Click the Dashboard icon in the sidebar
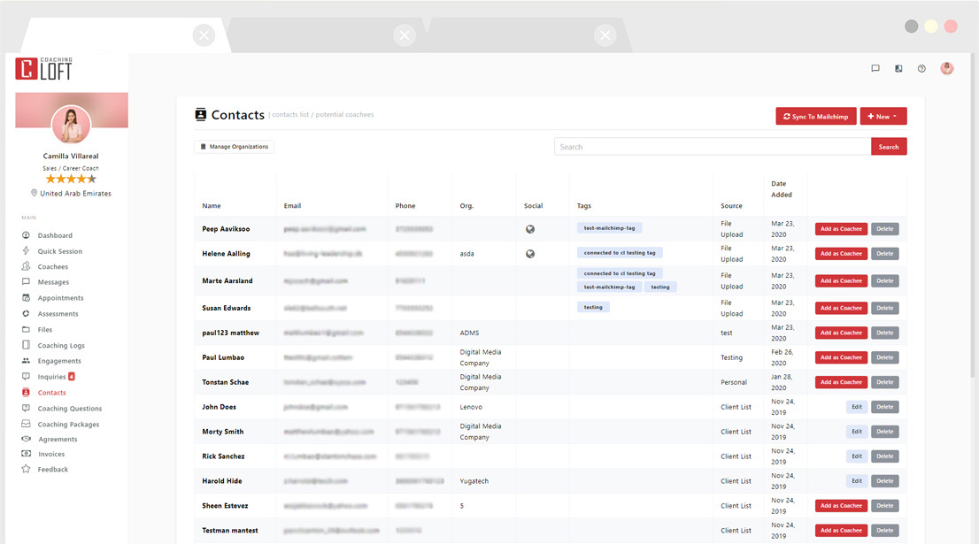The width and height of the screenshot is (979, 544). click(26, 235)
